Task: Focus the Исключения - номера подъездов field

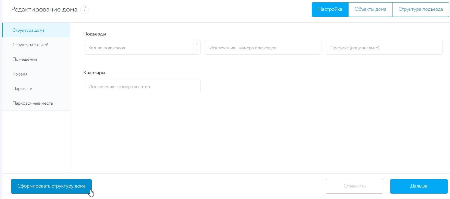Action: point(263,47)
